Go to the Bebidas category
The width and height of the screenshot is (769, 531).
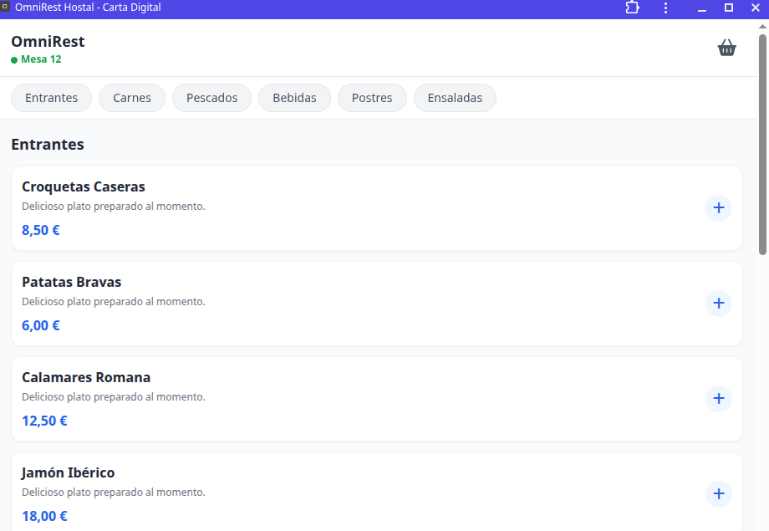294,98
